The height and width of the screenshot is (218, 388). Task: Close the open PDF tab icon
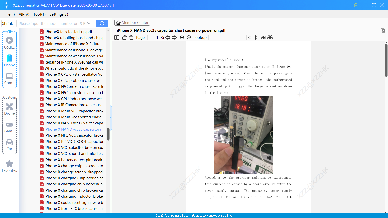pyautogui.click(x=383, y=30)
